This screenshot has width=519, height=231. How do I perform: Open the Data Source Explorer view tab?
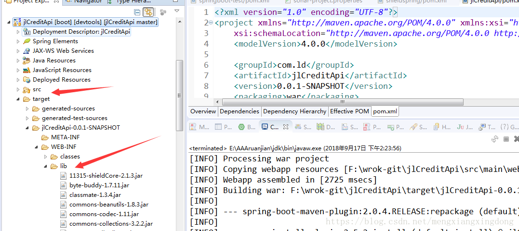pyautogui.click(x=326, y=127)
